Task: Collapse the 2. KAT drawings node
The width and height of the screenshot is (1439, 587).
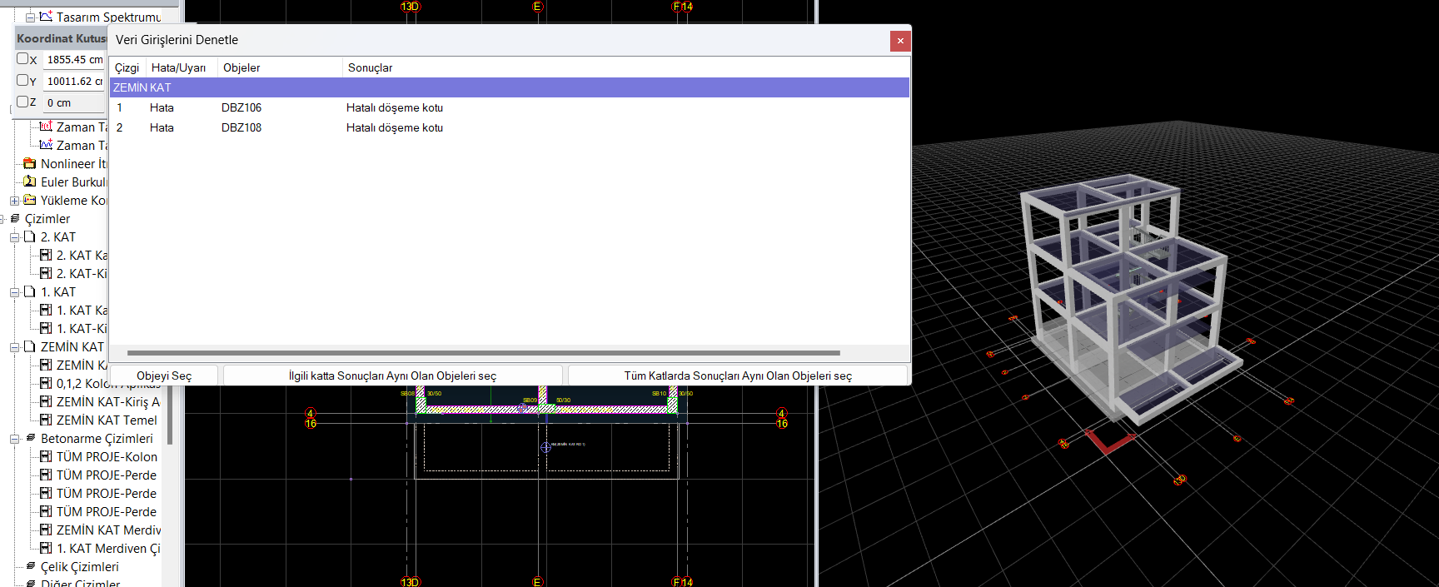Action: [x=14, y=237]
